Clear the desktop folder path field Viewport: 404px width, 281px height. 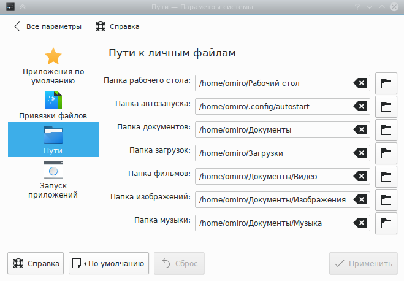(361, 83)
